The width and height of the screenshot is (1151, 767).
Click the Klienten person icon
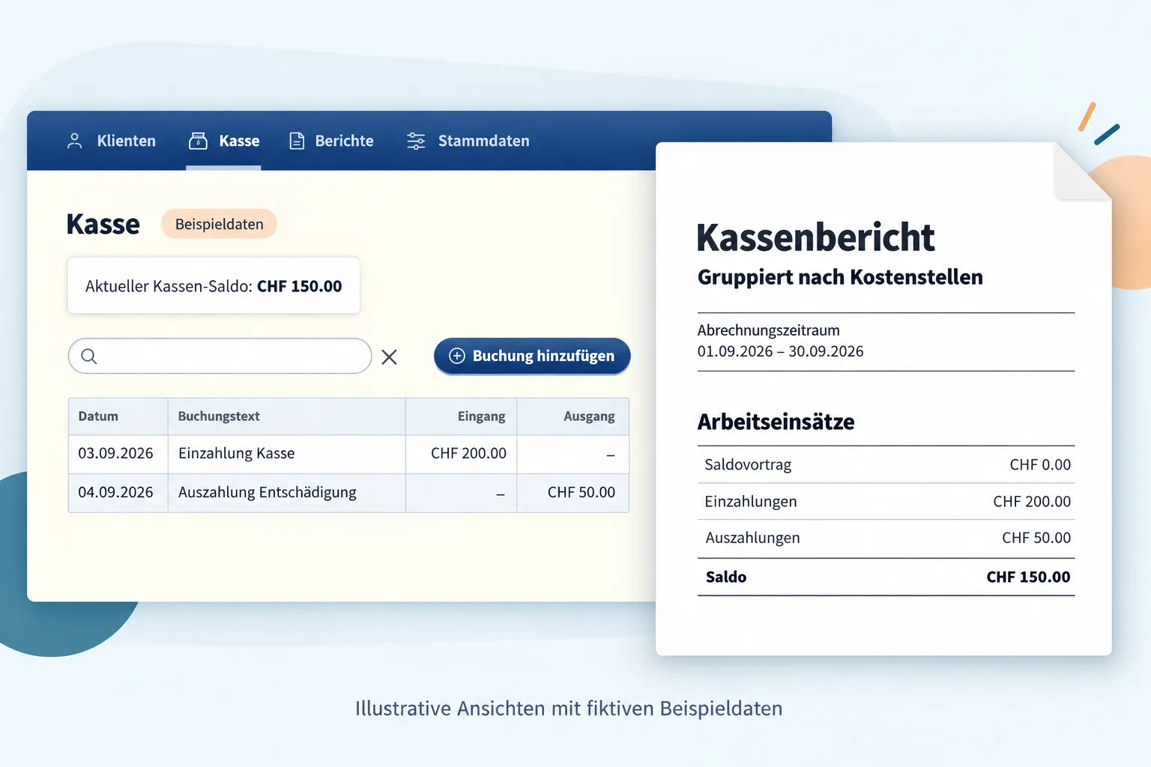pyautogui.click(x=74, y=141)
